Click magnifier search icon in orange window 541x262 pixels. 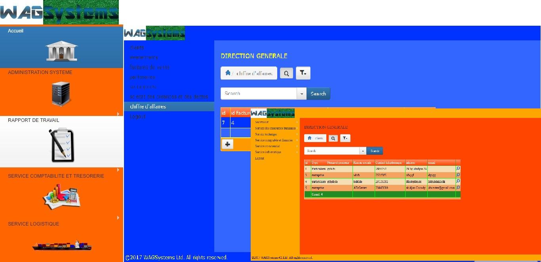click(x=333, y=138)
